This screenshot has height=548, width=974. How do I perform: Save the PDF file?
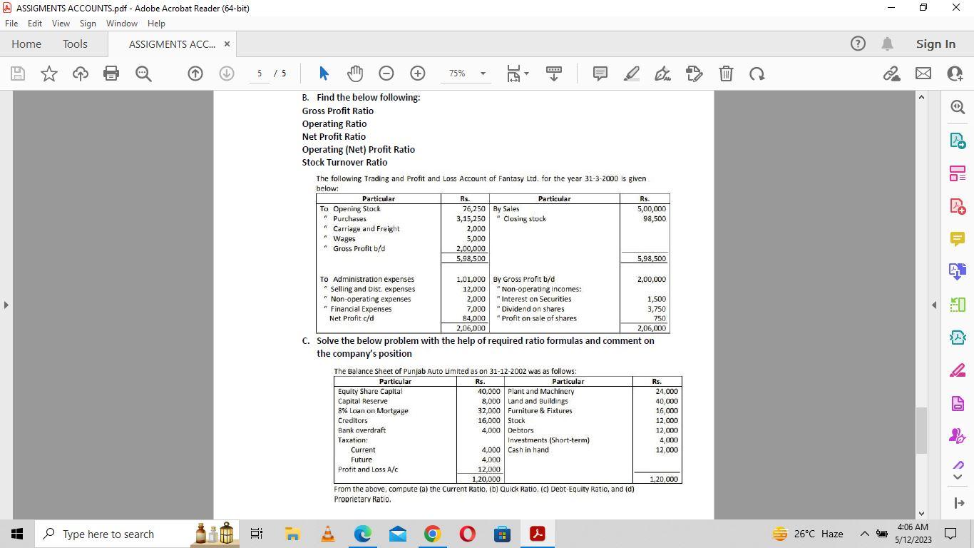pyautogui.click(x=17, y=73)
